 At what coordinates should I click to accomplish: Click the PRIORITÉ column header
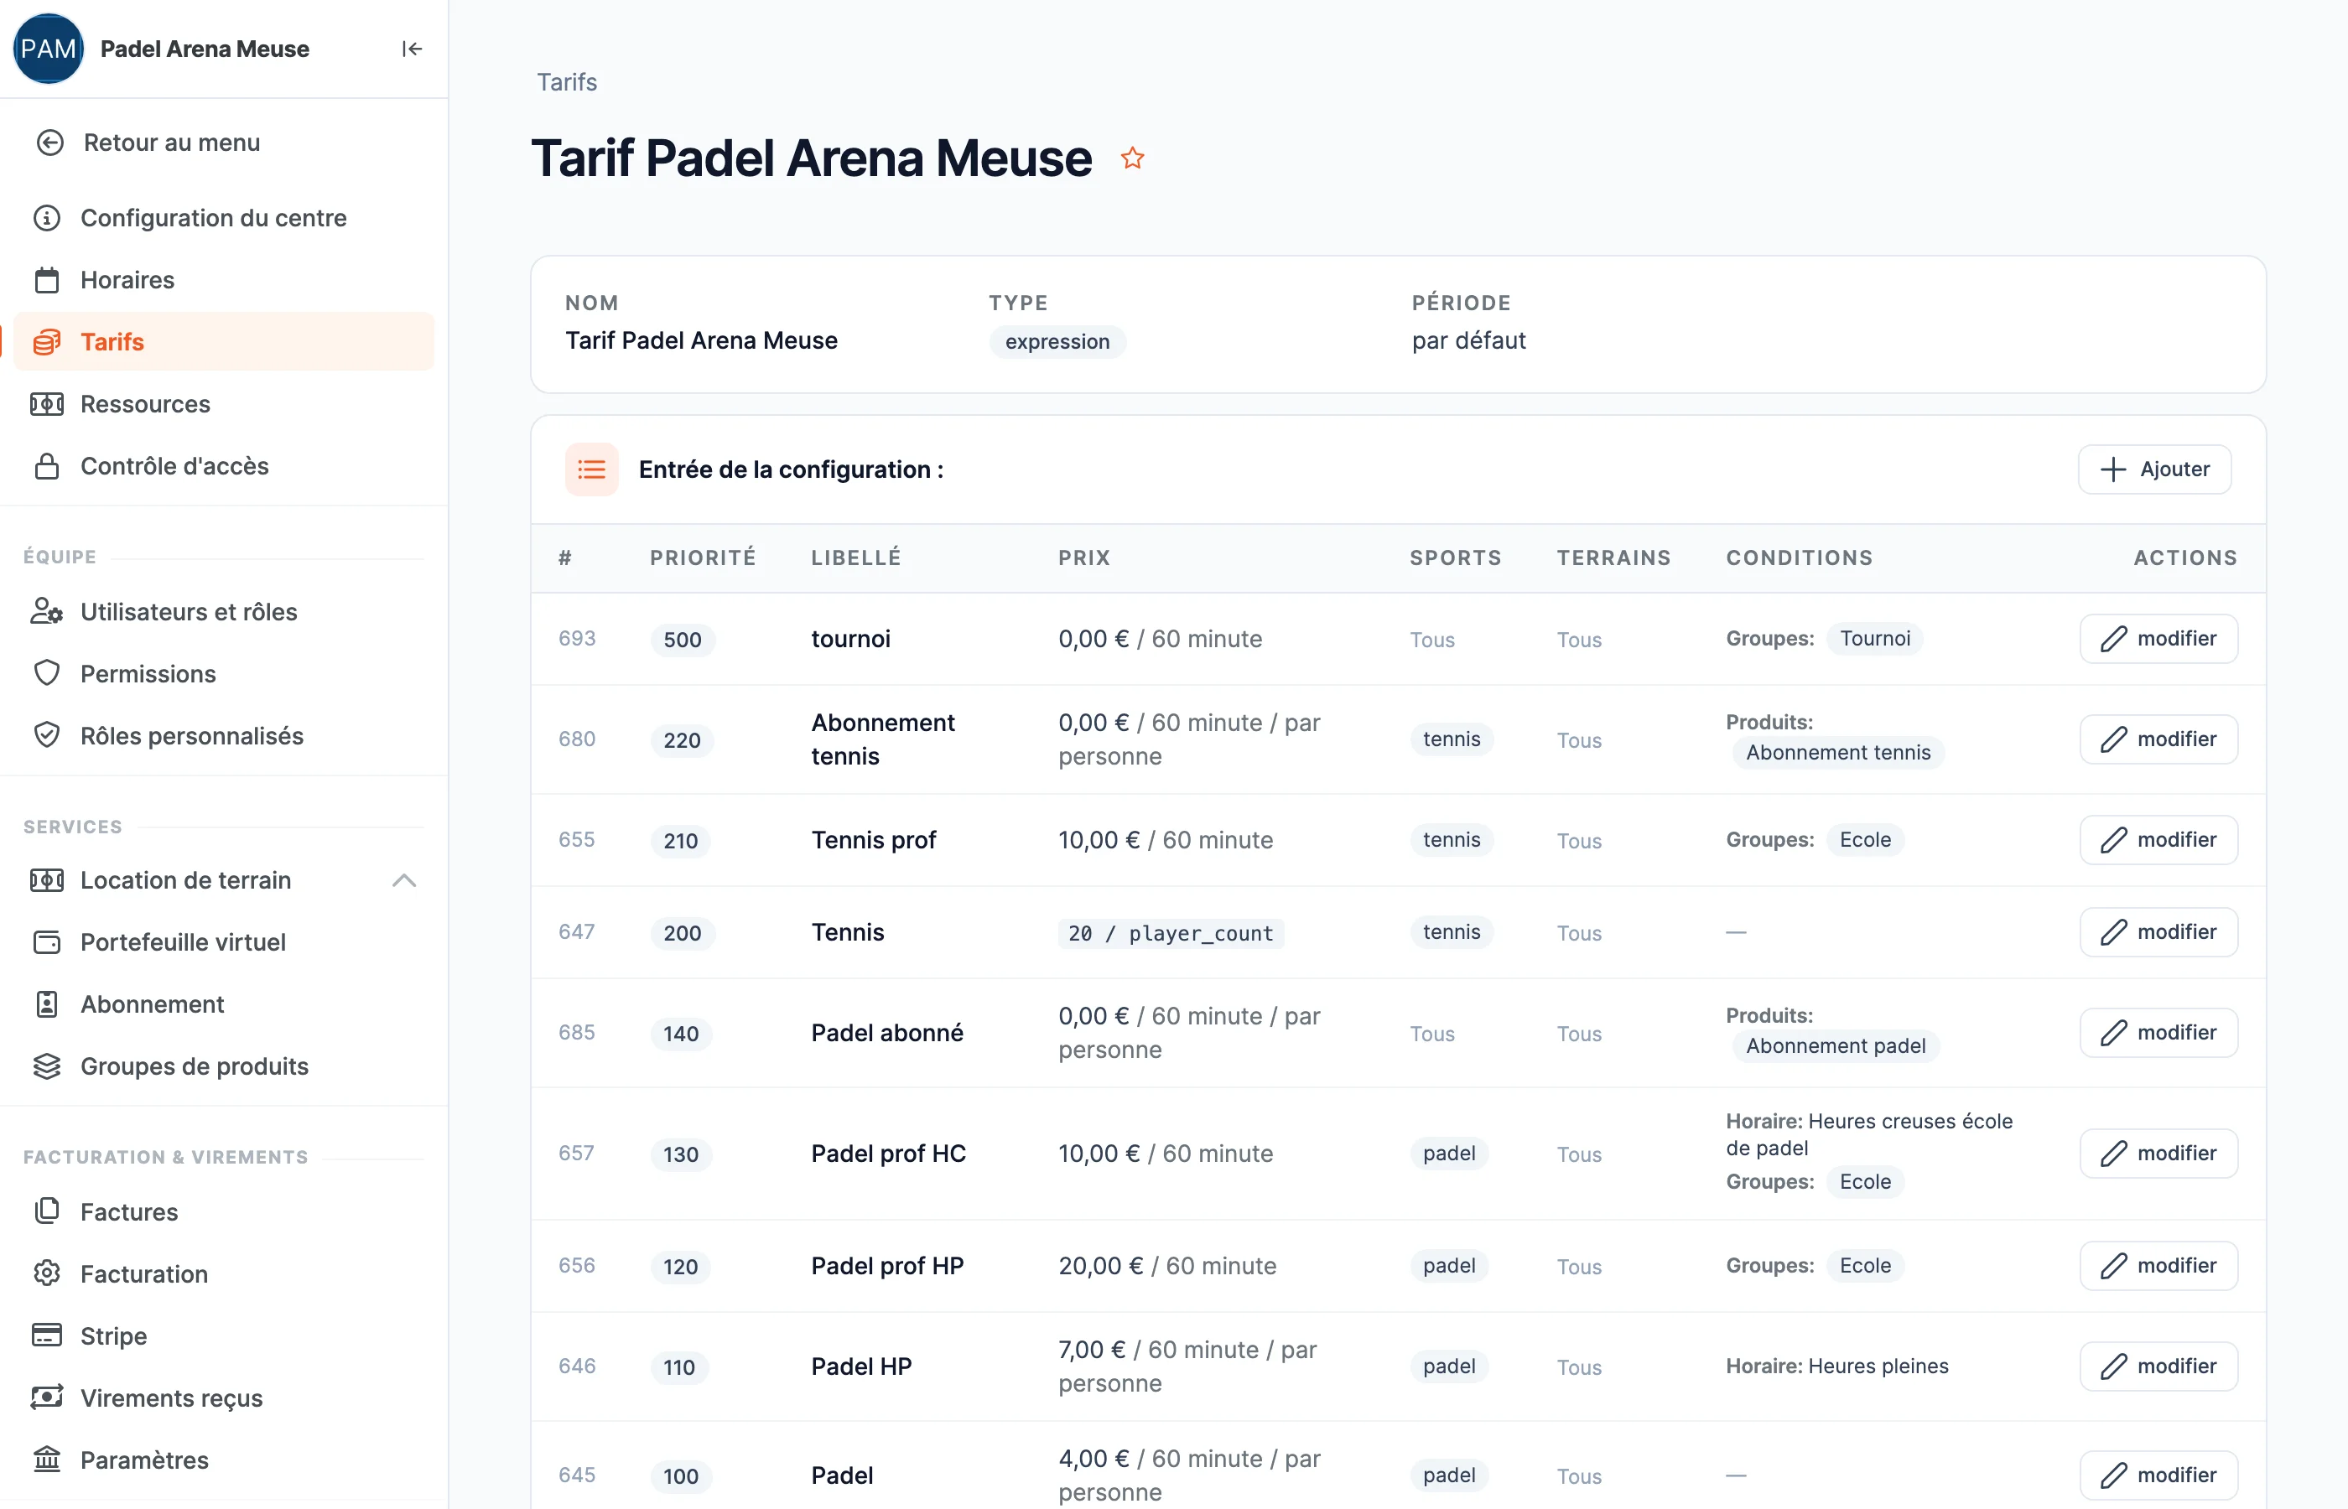(x=703, y=557)
